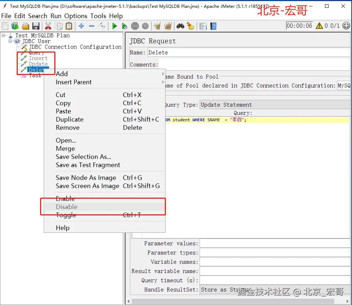Image resolution: width=352 pixels, height=305 pixels.
Task: Click the Parameter values field
Action: 275,244
